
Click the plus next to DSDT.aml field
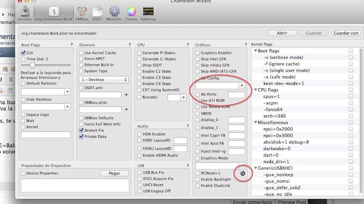click(x=126, y=95)
